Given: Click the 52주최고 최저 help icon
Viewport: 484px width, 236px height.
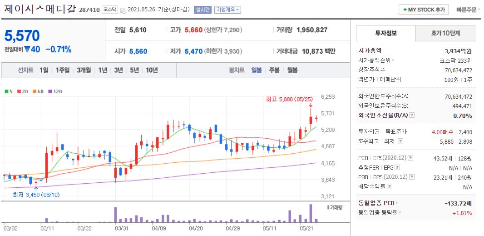Looking at the screenshot, I should (x=400, y=141).
